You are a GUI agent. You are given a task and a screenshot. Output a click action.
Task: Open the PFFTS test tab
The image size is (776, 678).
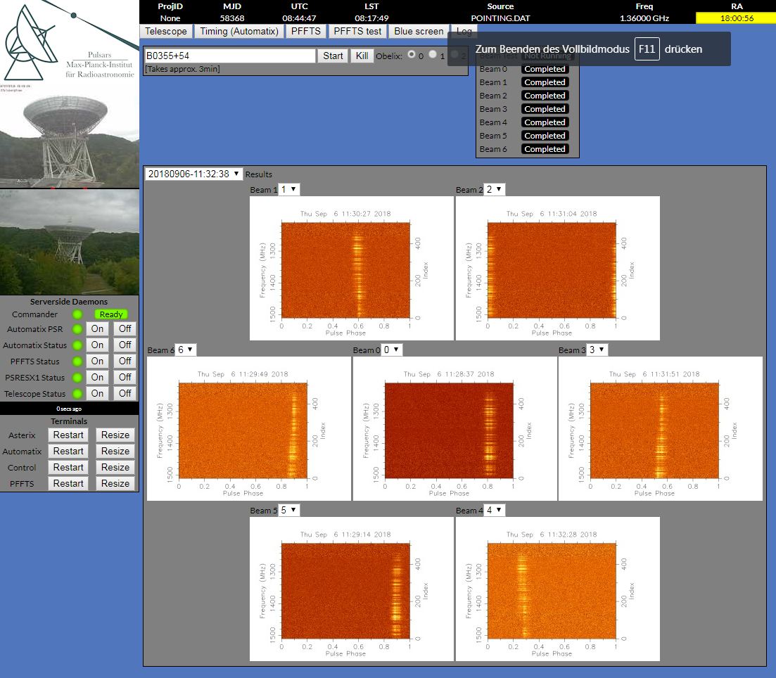(x=357, y=31)
